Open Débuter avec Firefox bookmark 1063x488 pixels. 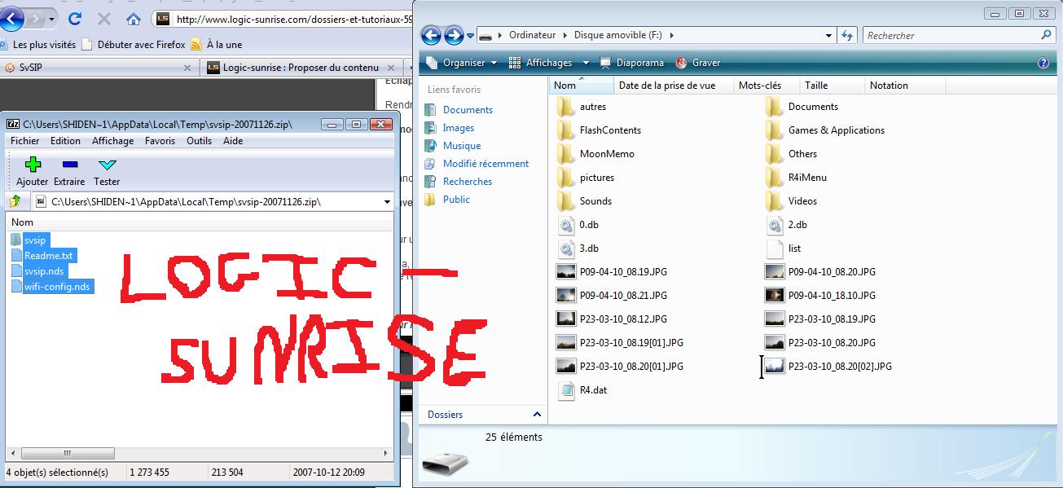pos(134,45)
